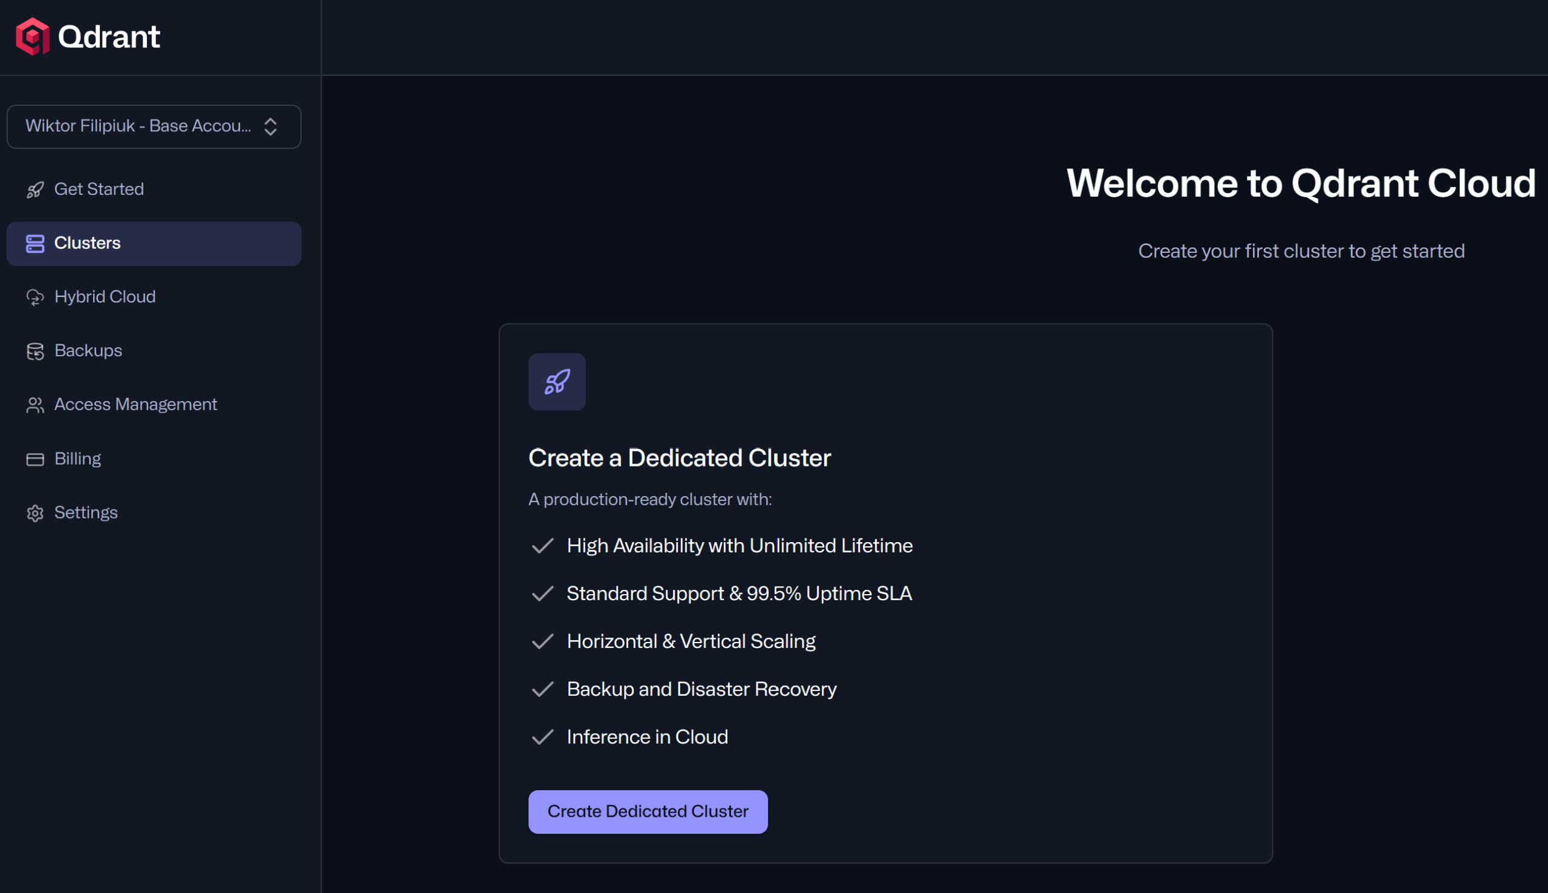Click the checkmark beside Standard Support
Viewport: 1548px width, 893px height.
(x=542, y=594)
